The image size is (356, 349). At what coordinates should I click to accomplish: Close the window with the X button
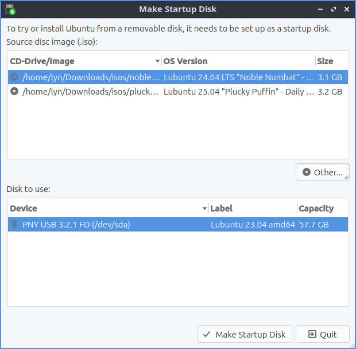click(x=346, y=10)
